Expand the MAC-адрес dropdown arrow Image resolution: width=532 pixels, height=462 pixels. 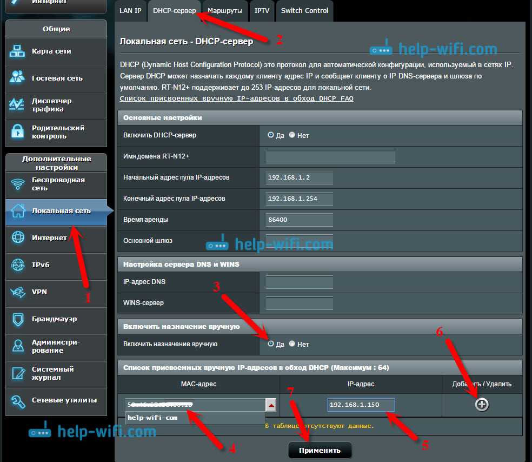pos(271,405)
